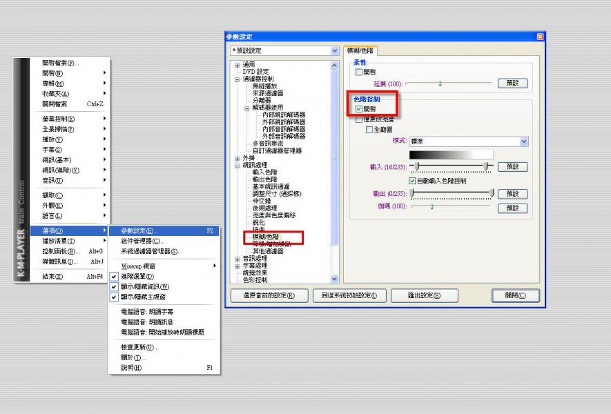Click the 回復系統初始設定(I) button
The width and height of the screenshot is (611, 414).
[x=349, y=295]
